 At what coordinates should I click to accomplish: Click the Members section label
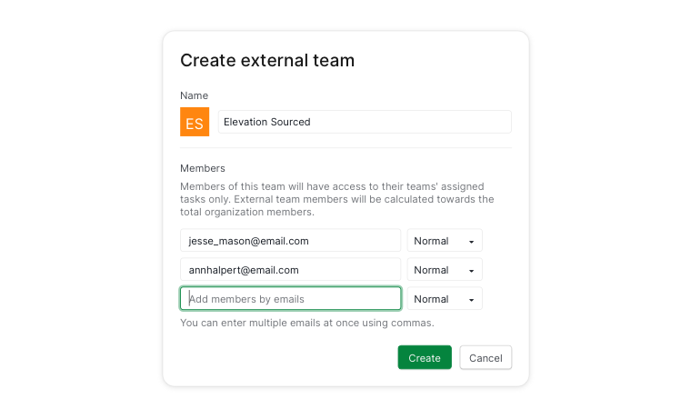click(202, 168)
